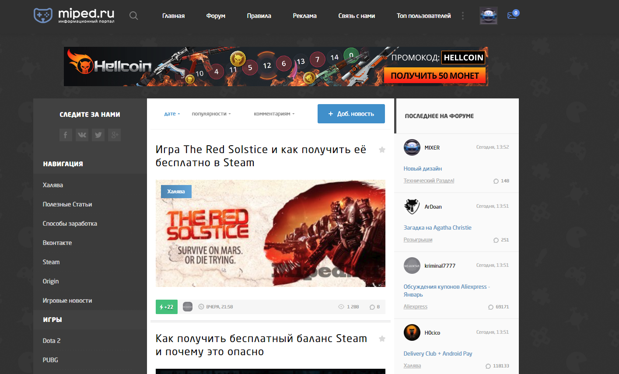619x374 pixels.
Task: Click the ArDoan username in forum list
Action: tap(433, 207)
